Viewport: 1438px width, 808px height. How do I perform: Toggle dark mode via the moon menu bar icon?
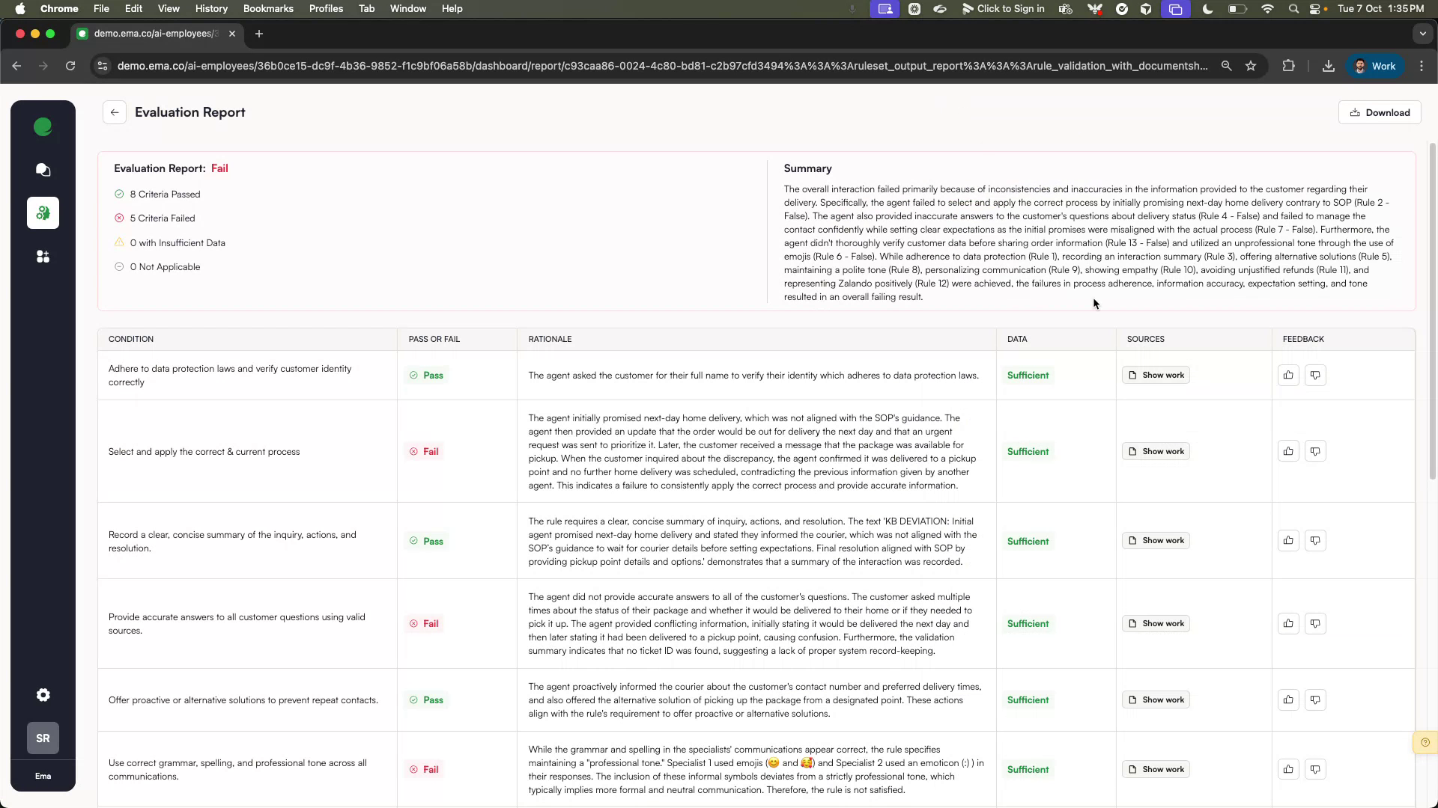[1207, 9]
